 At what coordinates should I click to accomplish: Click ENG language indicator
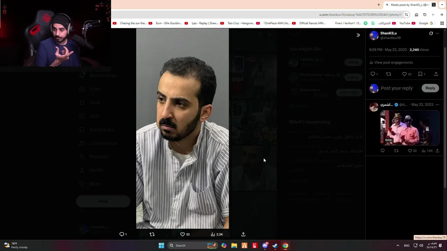[x=406, y=245]
